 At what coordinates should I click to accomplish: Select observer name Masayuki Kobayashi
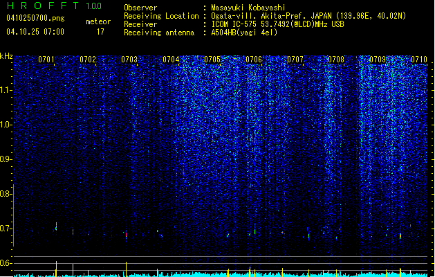[x=248, y=8]
